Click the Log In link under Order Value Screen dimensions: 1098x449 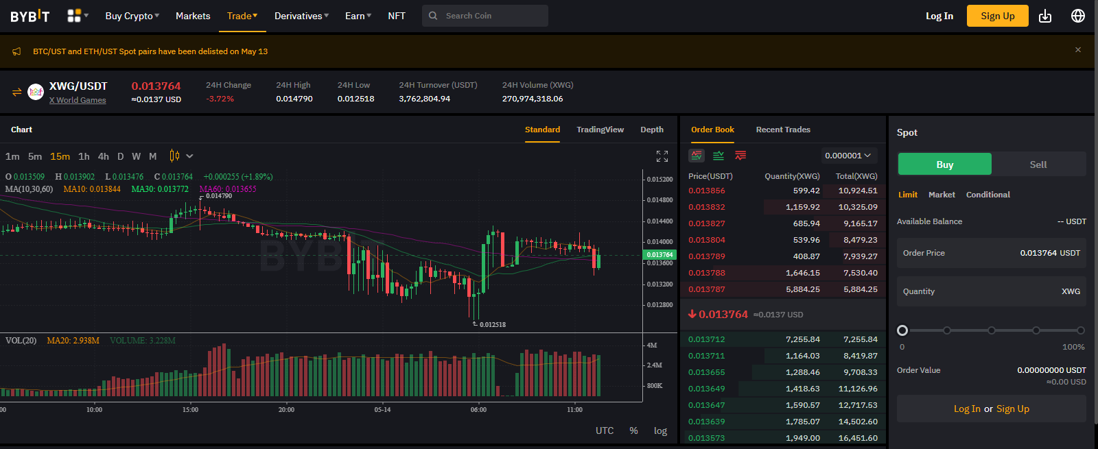(967, 409)
